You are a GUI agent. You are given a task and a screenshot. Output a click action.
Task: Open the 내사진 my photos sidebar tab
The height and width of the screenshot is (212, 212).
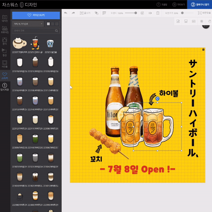pos(5,19)
